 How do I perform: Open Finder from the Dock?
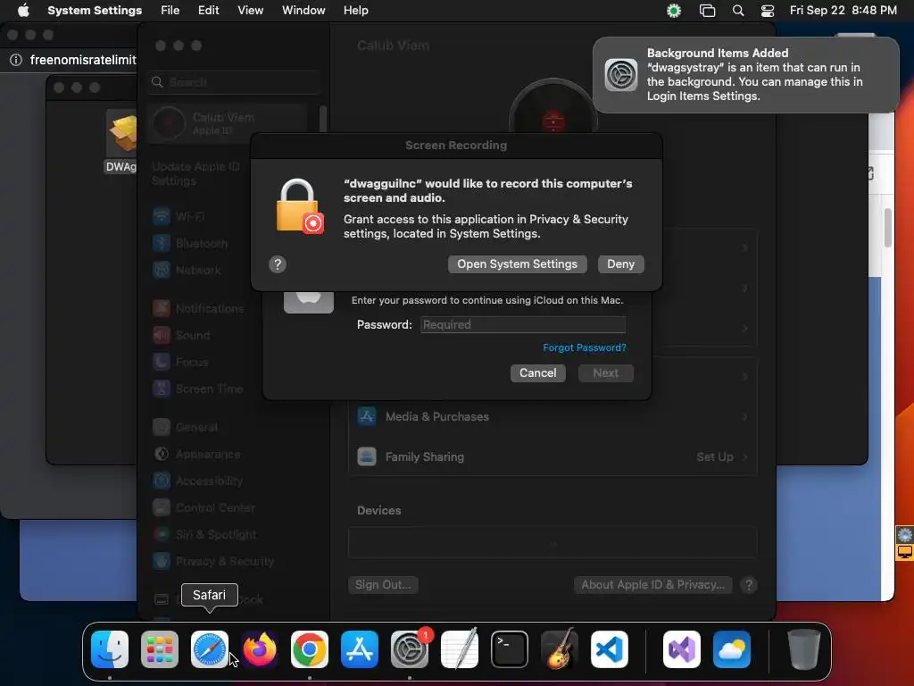pyautogui.click(x=110, y=649)
